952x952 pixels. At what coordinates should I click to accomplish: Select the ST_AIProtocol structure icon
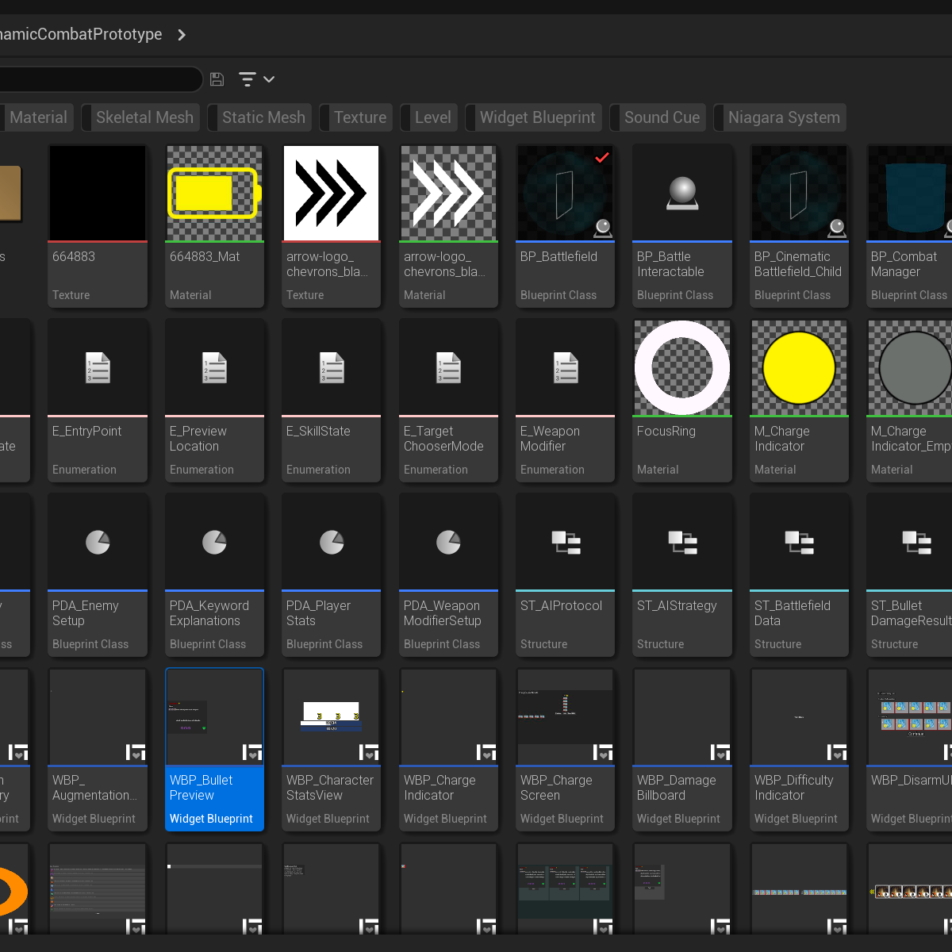(565, 543)
